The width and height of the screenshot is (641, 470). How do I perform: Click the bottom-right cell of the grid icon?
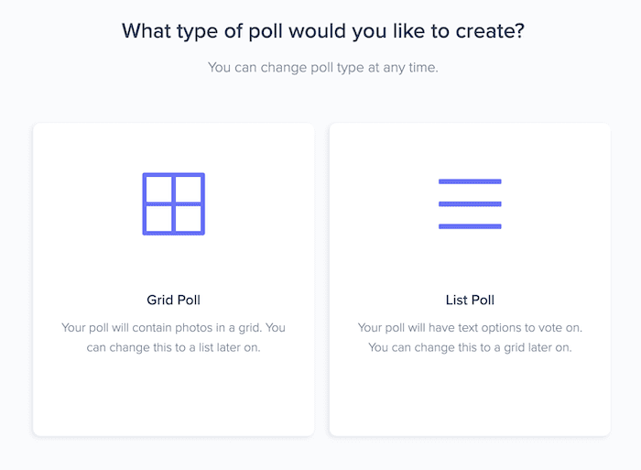[189, 219]
